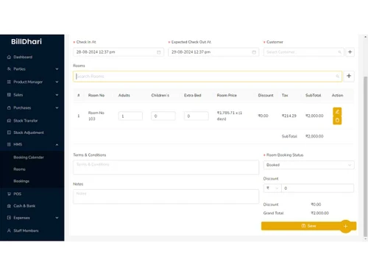Click the Staff Members person icon
Image resolution: width=368 pixels, height=276 pixels.
point(9,230)
